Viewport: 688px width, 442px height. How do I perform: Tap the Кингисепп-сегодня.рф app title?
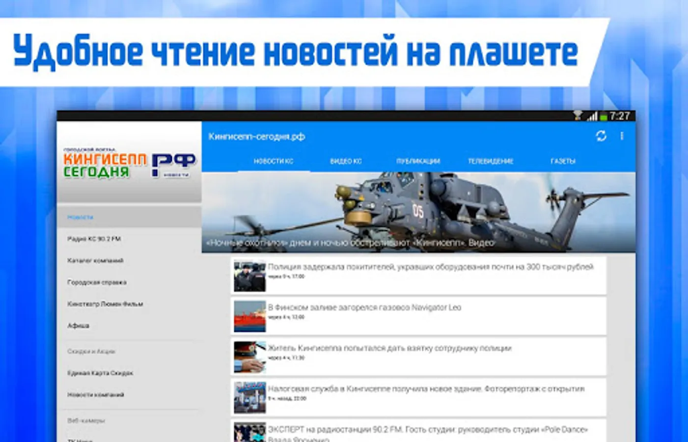pos(256,137)
